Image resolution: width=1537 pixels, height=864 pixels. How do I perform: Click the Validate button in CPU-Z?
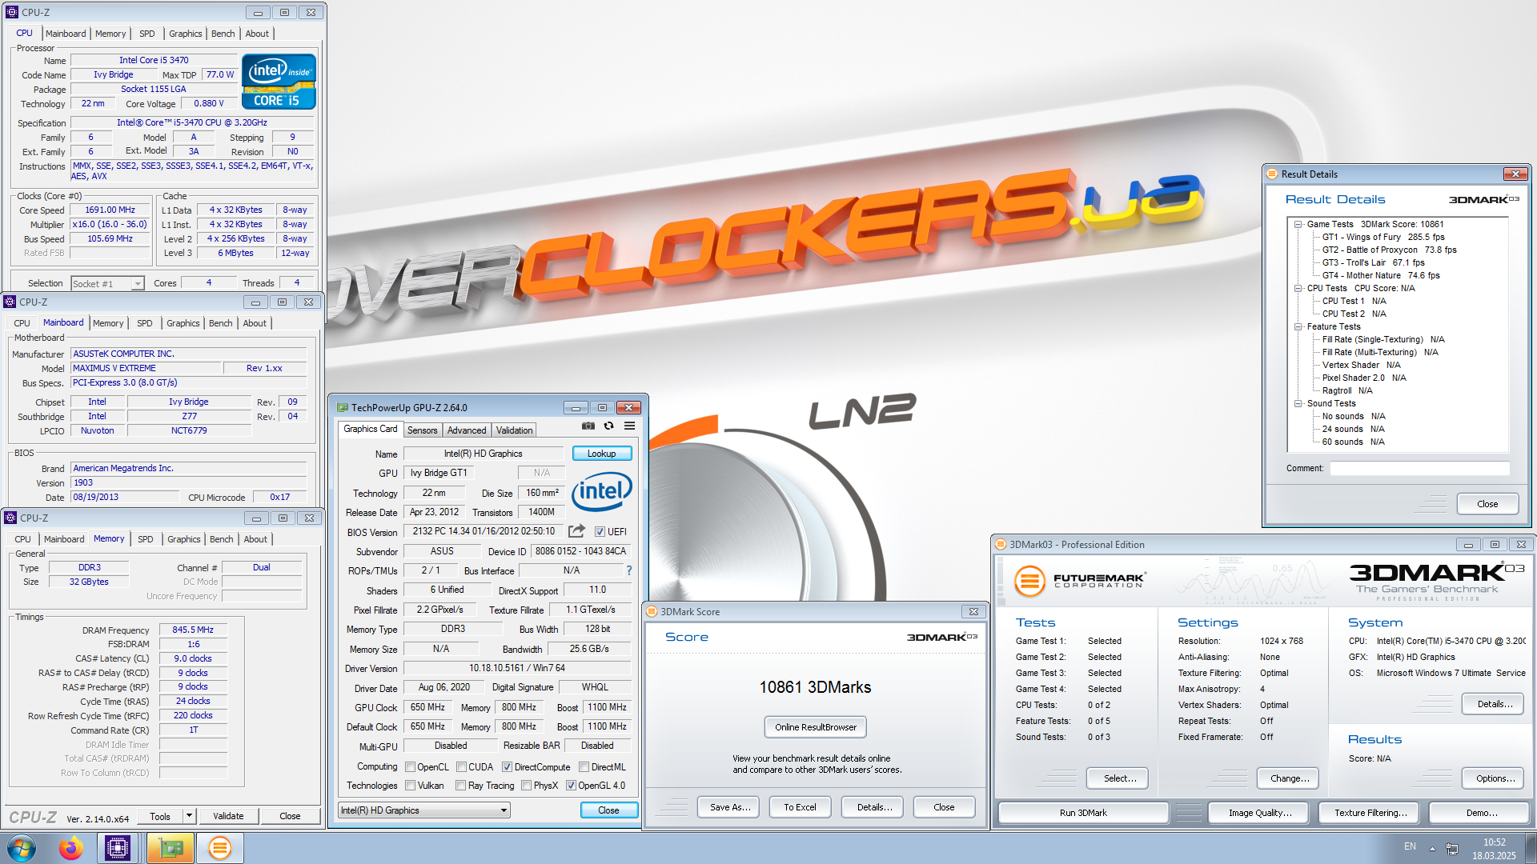point(228,816)
